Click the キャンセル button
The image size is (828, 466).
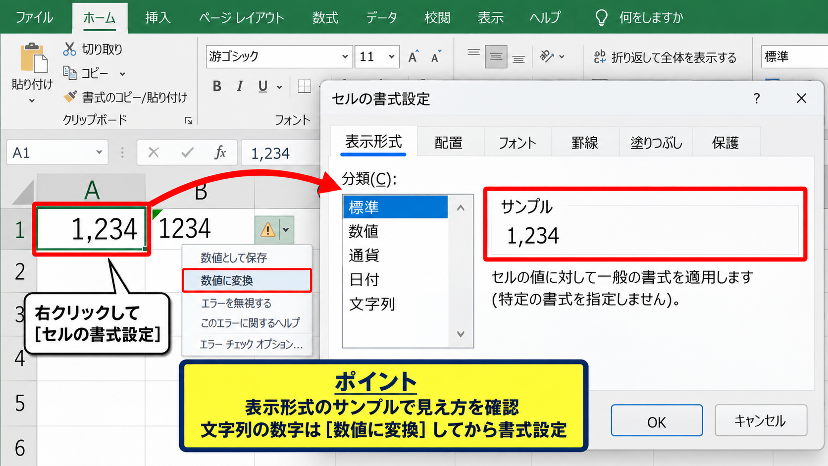(x=760, y=420)
